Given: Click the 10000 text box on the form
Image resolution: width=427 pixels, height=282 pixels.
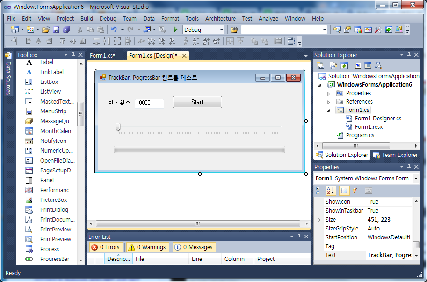Looking at the screenshot, I should coord(149,103).
